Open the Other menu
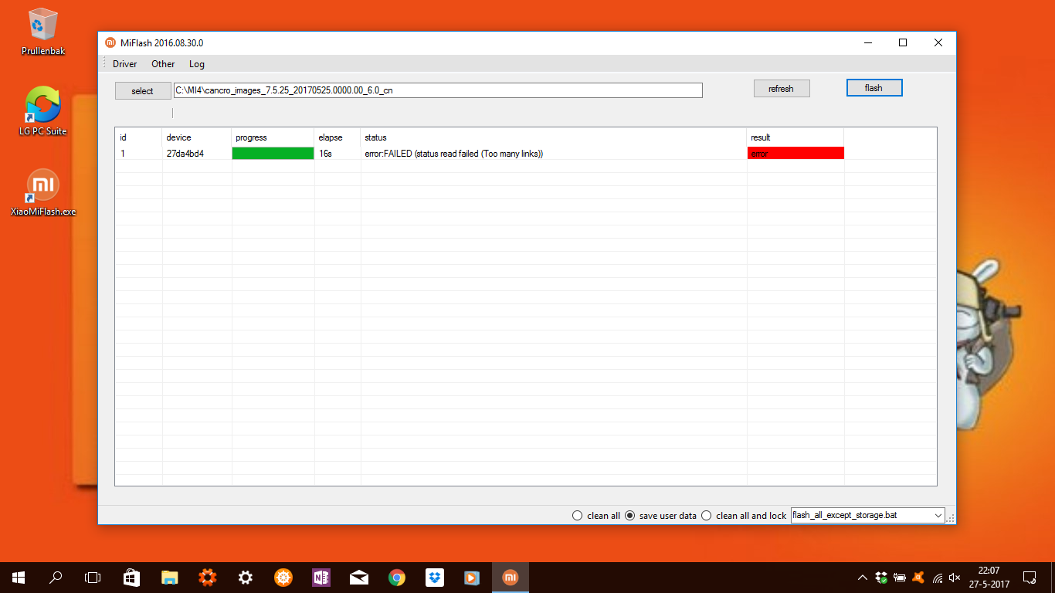This screenshot has height=593, width=1055. pyautogui.click(x=163, y=64)
